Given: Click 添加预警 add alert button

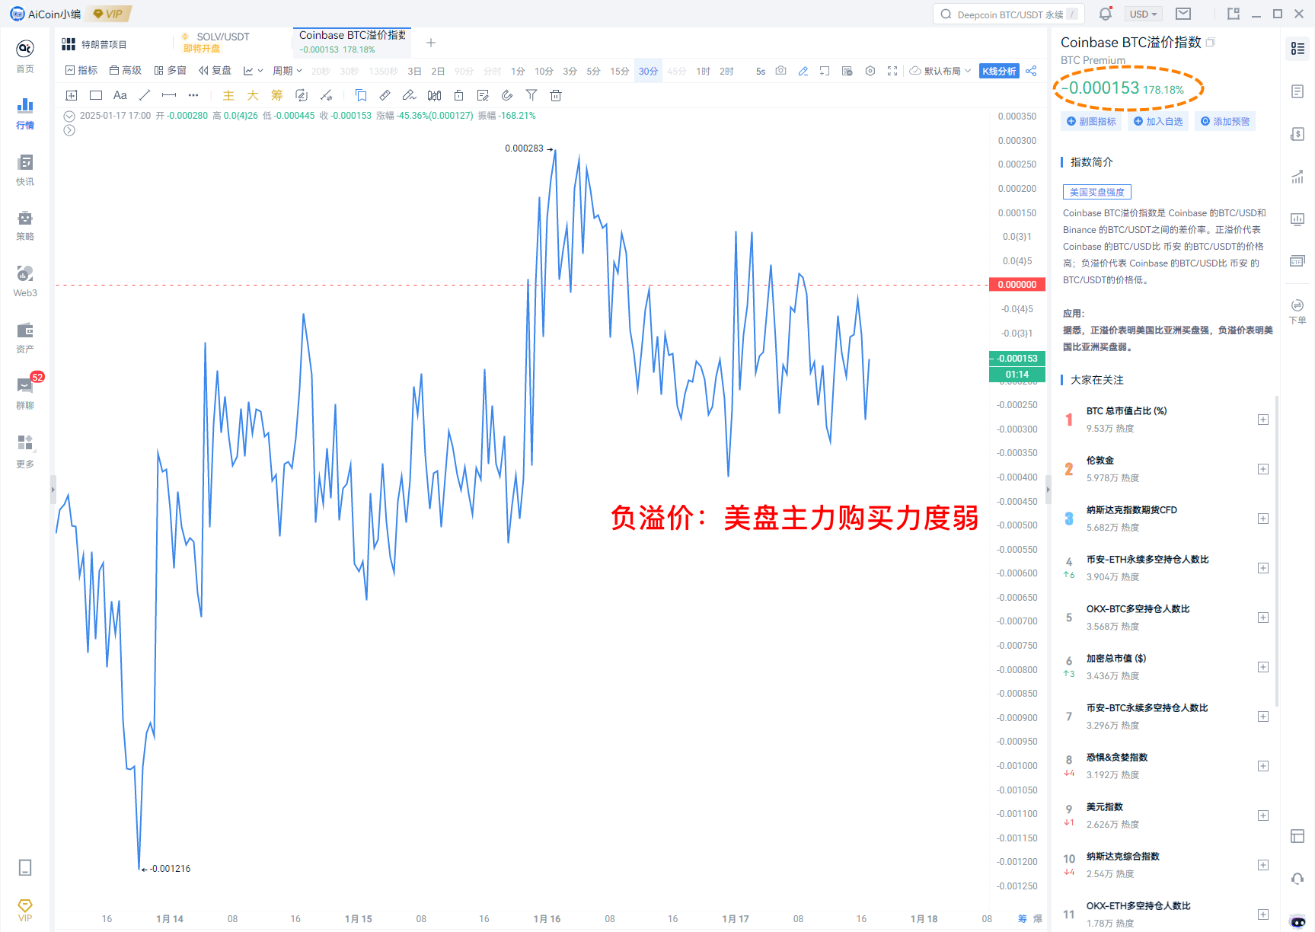Looking at the screenshot, I should [1225, 121].
